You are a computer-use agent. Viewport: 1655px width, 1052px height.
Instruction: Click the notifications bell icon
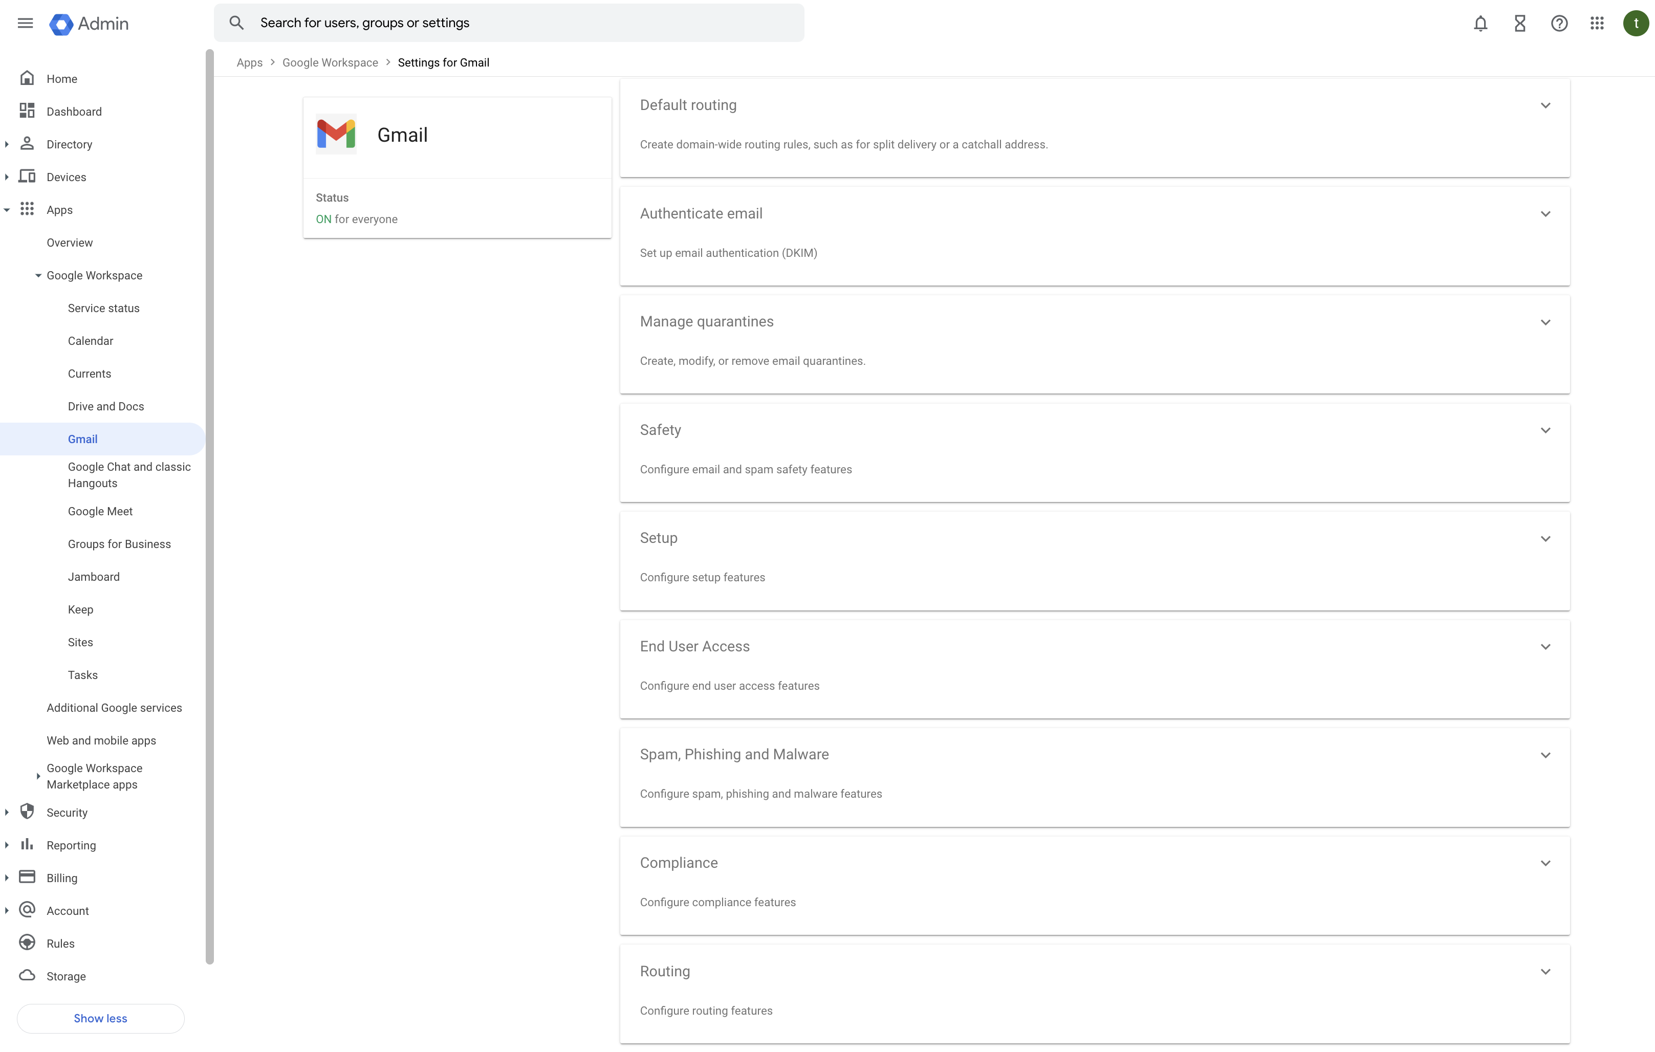(1480, 23)
